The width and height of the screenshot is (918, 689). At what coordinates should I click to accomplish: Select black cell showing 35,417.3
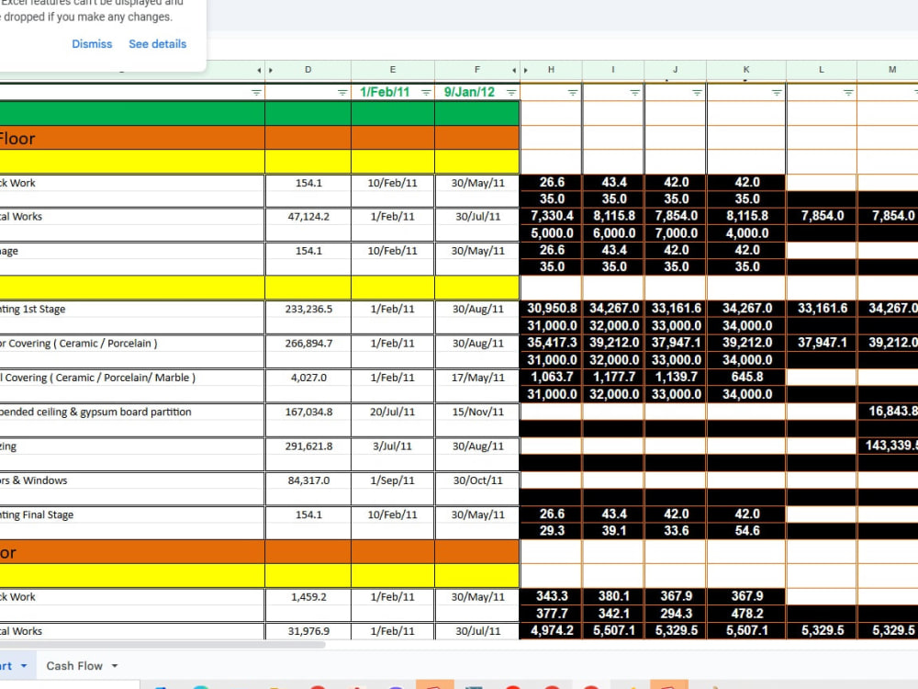[551, 343]
